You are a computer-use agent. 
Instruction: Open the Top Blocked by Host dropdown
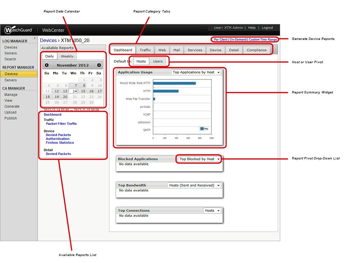click(199, 159)
